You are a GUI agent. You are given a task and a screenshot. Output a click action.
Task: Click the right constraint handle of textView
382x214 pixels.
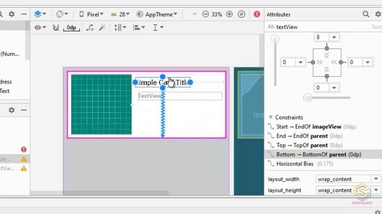pyautogui.click(x=190, y=83)
